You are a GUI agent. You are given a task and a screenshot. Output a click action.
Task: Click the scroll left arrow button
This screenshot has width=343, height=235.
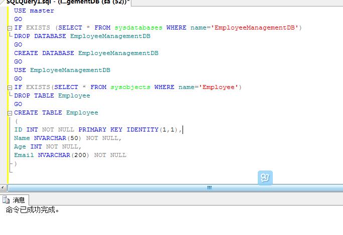pyautogui.click(x=4, y=187)
